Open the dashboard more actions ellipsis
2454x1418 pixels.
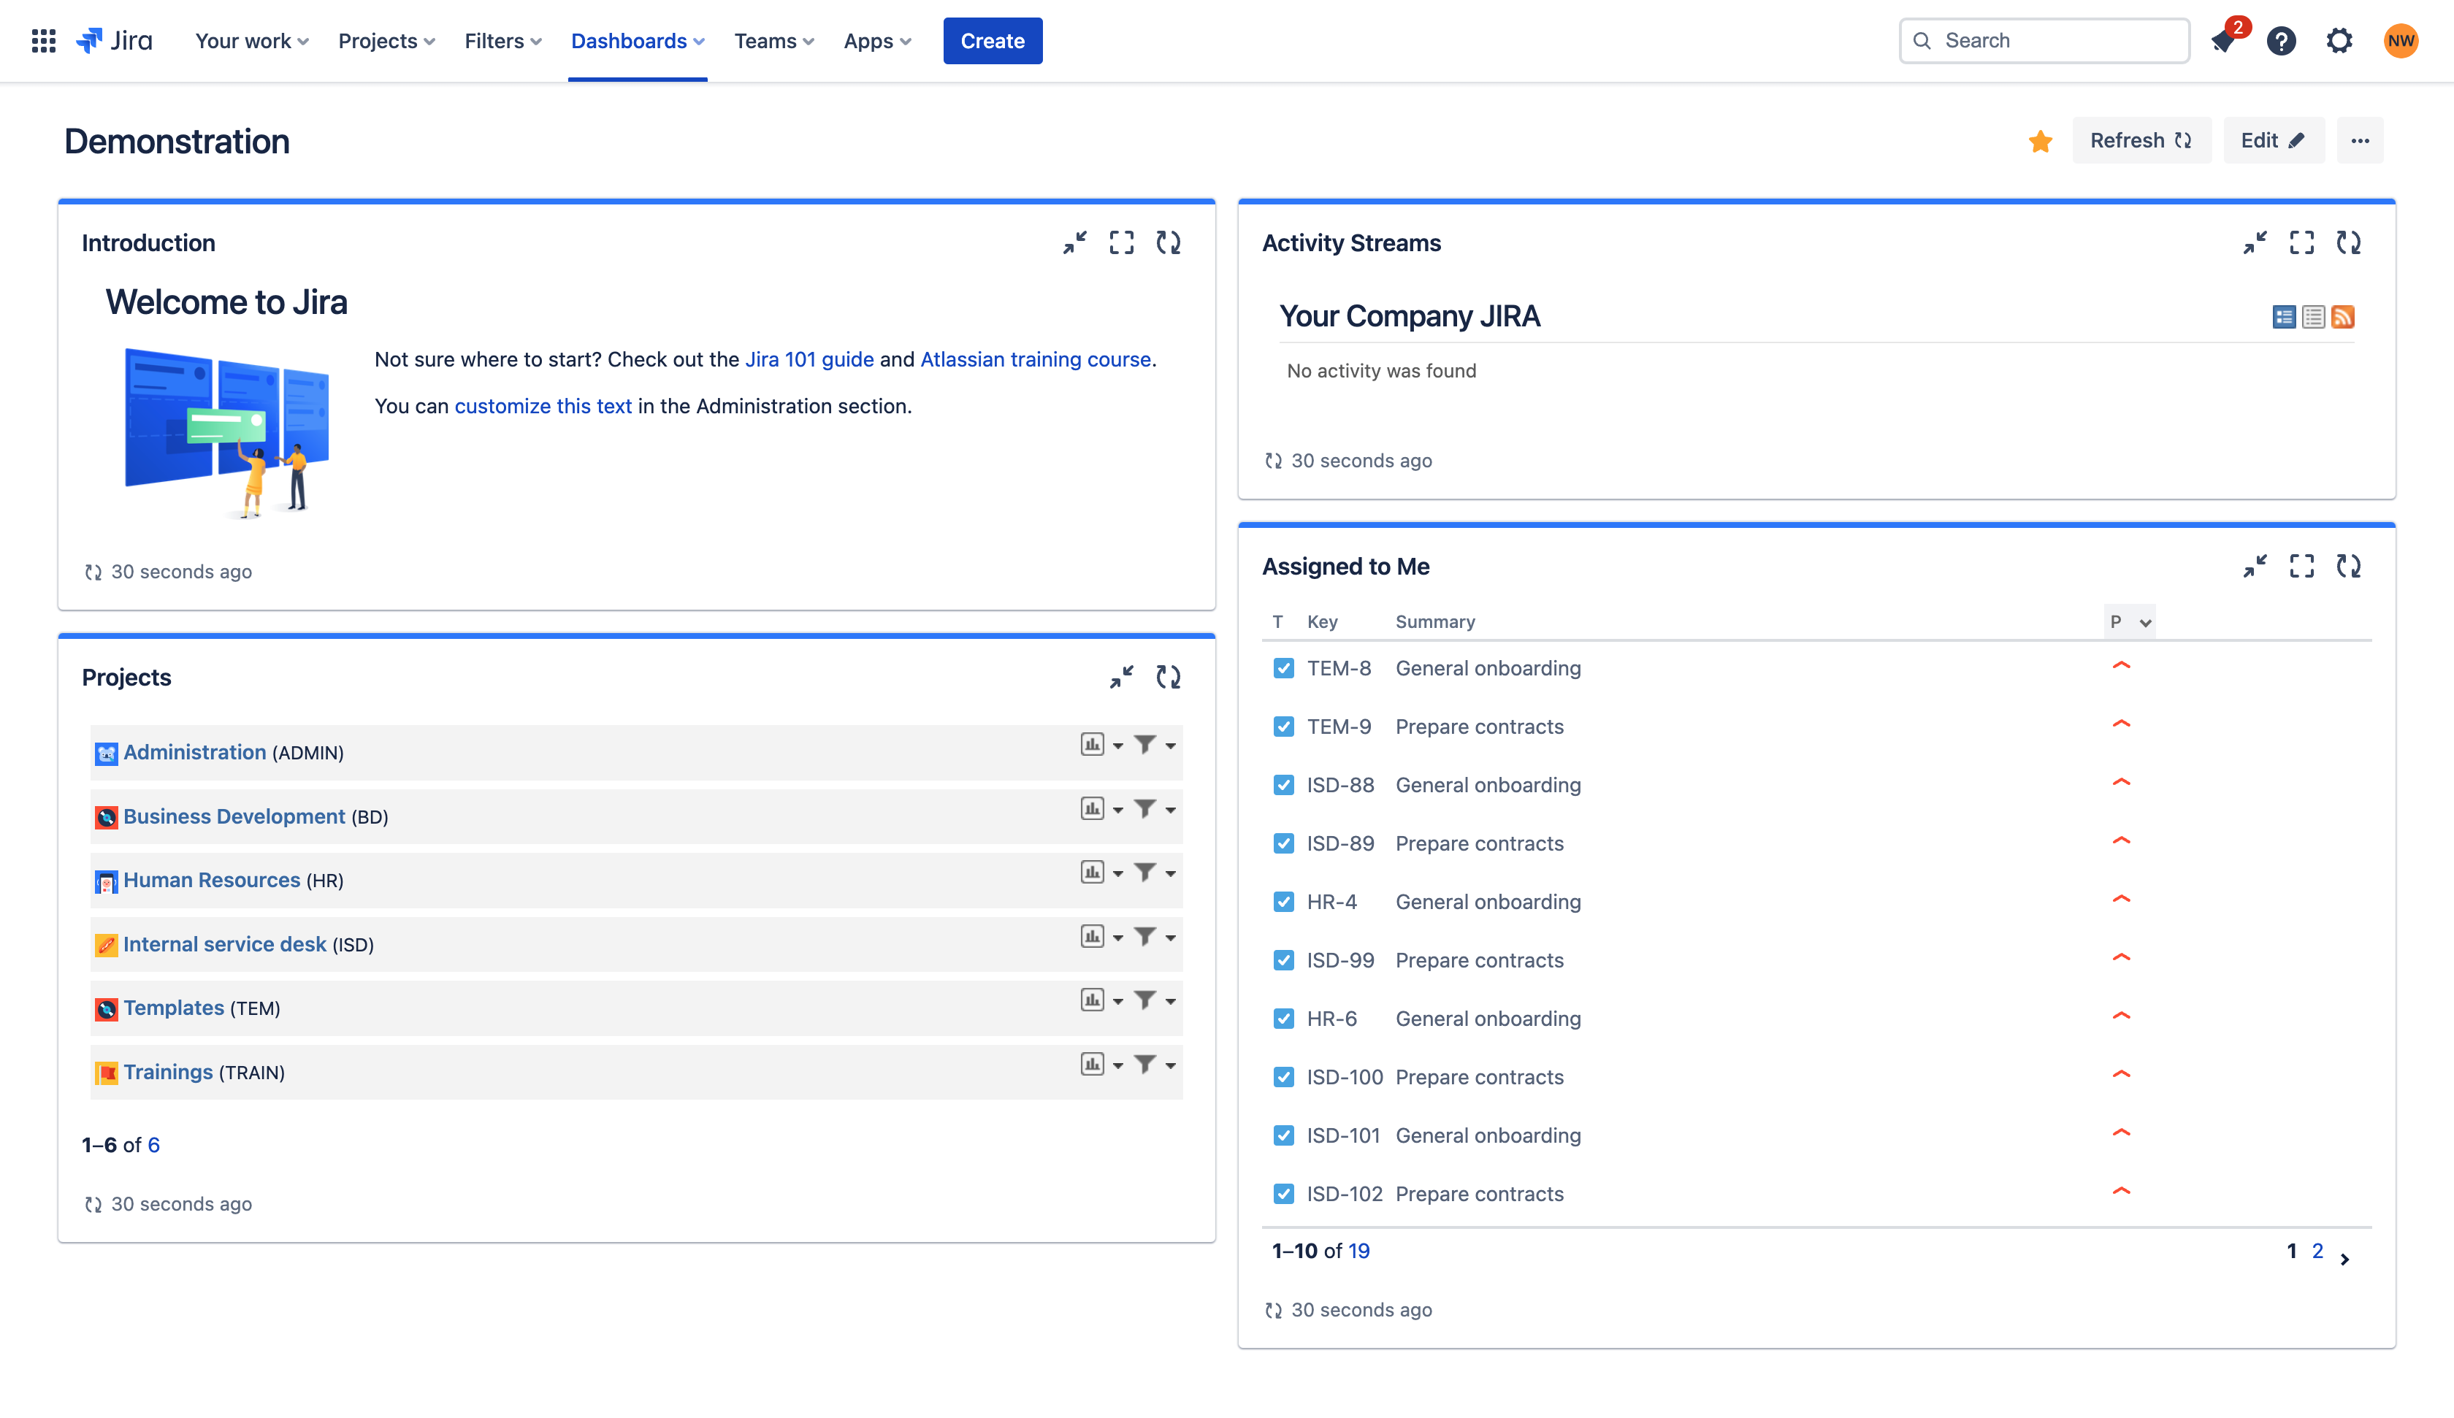coord(2360,141)
